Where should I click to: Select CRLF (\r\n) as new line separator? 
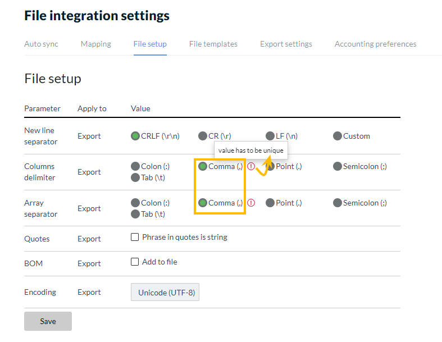[135, 136]
